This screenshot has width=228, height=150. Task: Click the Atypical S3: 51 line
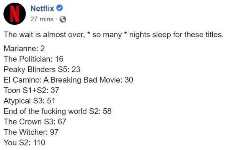click(x=29, y=101)
